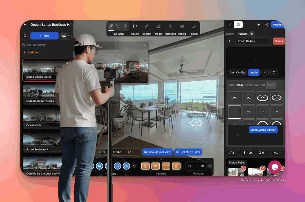Viewport: 305px width, 202px height.
Task: Open the Marketing section
Action: [170, 29]
